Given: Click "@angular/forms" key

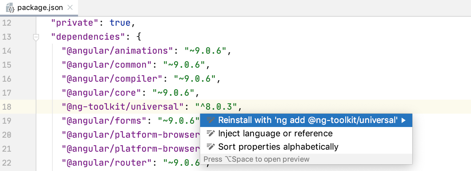Looking at the screenshot, I should pos(104,121).
